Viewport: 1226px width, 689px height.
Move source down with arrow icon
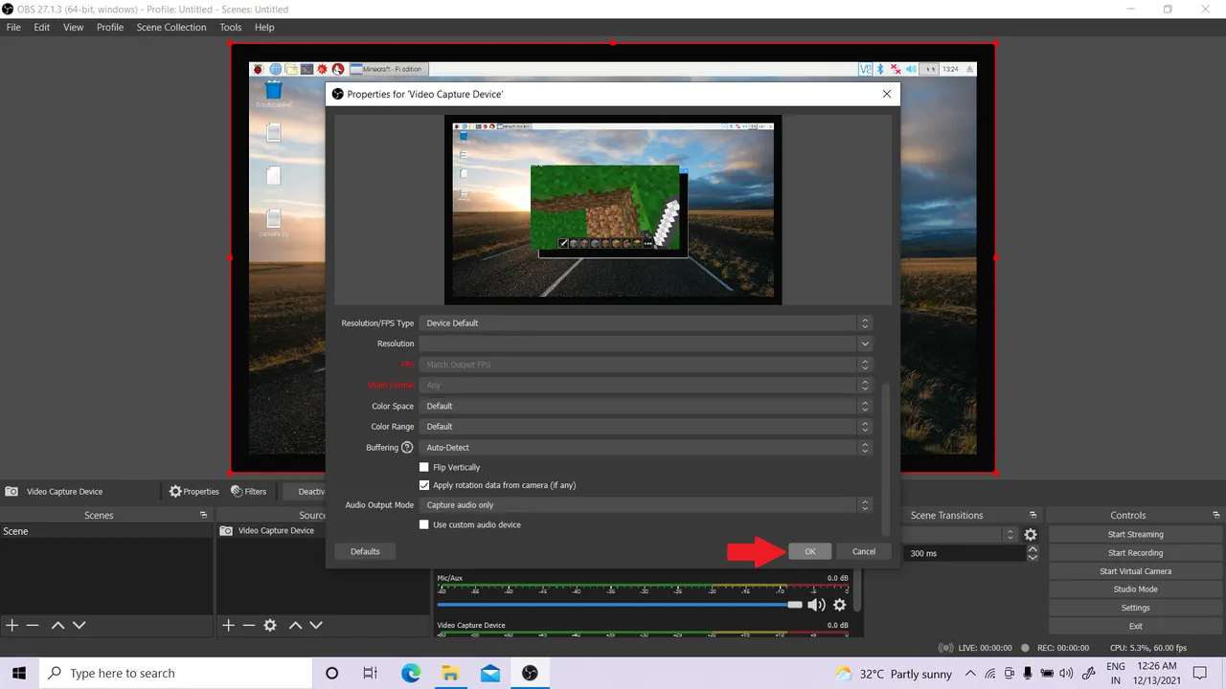pyautogui.click(x=316, y=625)
